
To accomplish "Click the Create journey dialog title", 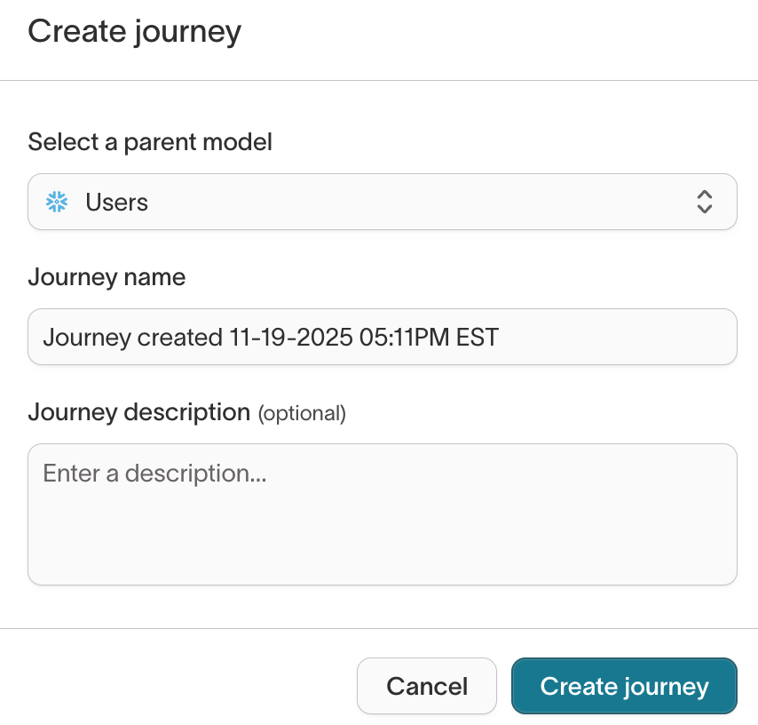I will tap(135, 31).
